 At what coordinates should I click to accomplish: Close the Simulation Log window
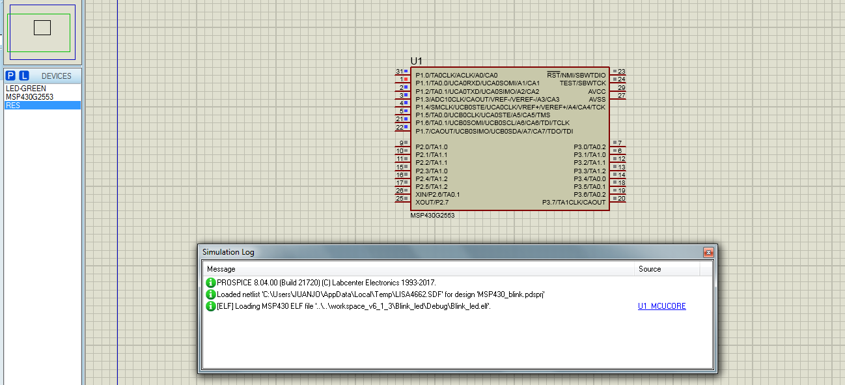coord(708,252)
